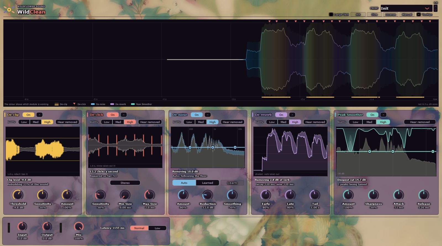This screenshot has height=246, width=442.
Task: Click Hear removed in De-noise
Action: [x=233, y=122]
